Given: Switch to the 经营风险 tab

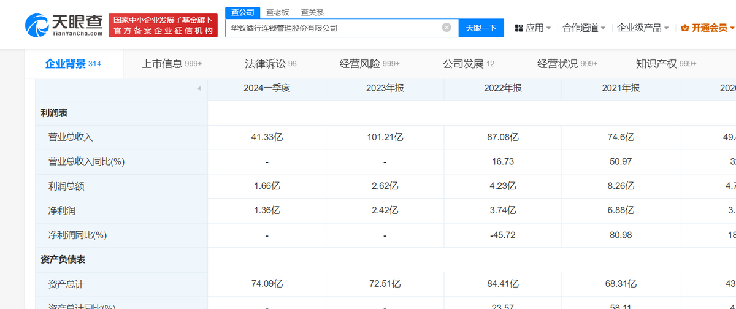Looking at the screenshot, I should pyautogui.click(x=369, y=64).
